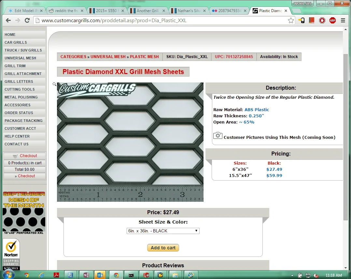Open a new tab button

(x=296, y=11)
